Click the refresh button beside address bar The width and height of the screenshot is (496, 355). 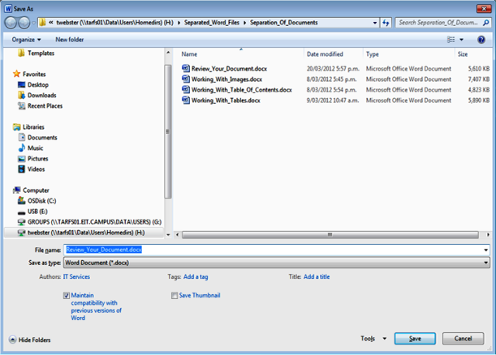coord(386,23)
